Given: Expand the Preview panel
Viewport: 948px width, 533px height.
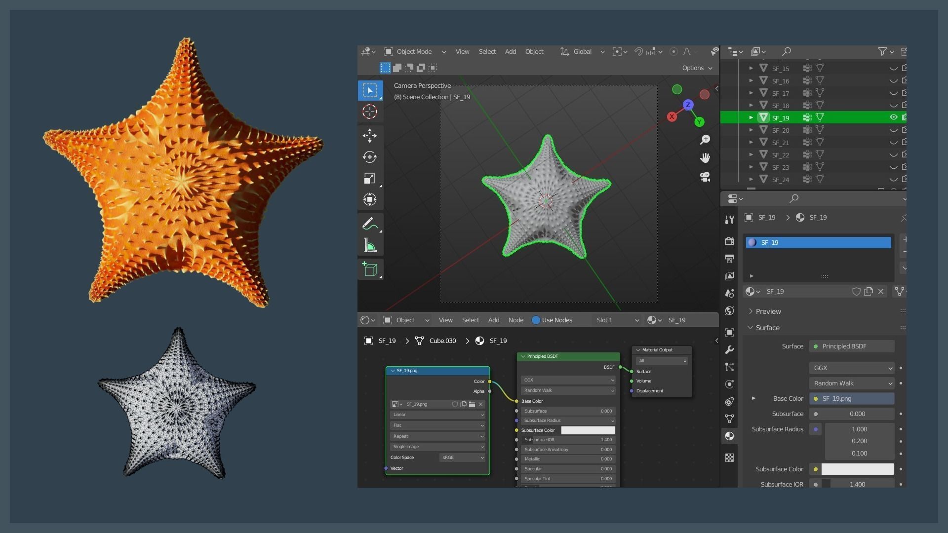Looking at the screenshot, I should point(768,311).
